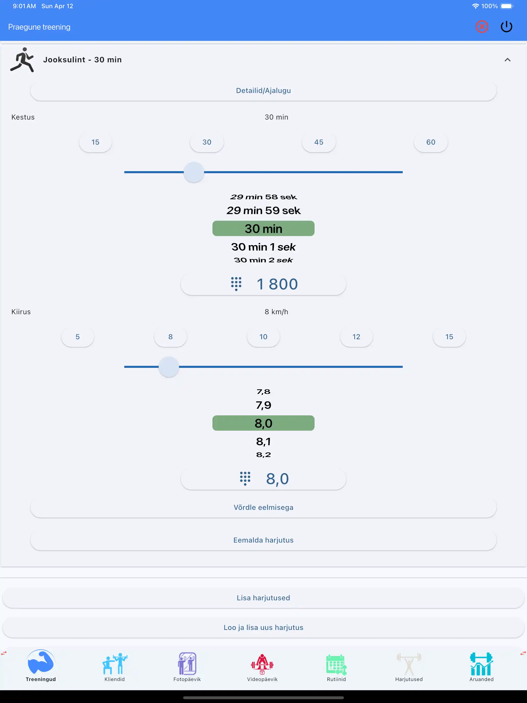Select the 12 km/h speed preset
The image size is (527, 703).
[x=356, y=337]
